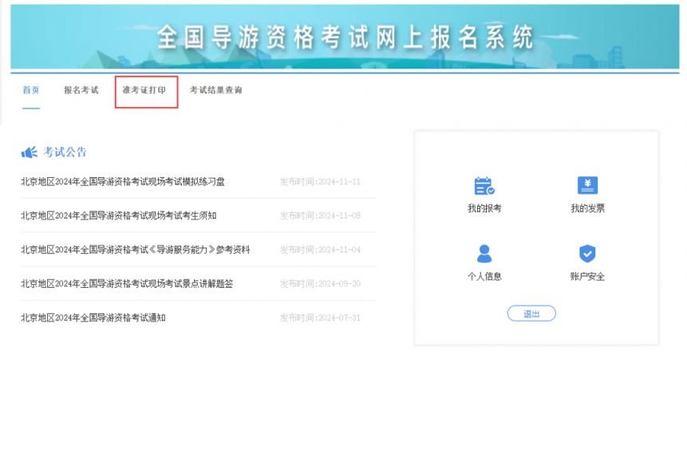The width and height of the screenshot is (687, 465).
Task: Open the 现场考试景点讲解题签 announcement
Action: pos(127,284)
